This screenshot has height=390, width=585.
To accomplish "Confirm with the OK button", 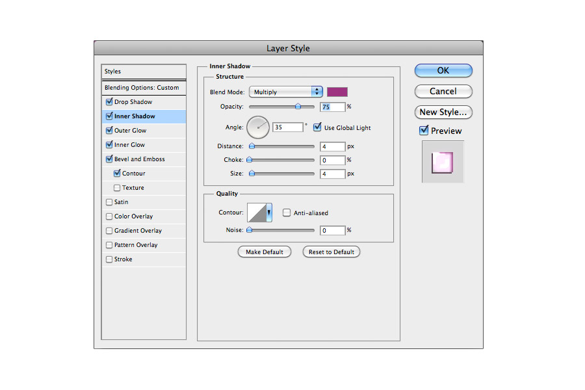I will pos(443,71).
